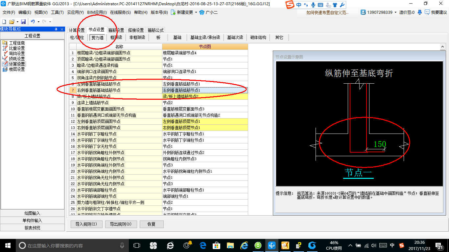Switch to the 搭接设置 tab

pos(136,30)
